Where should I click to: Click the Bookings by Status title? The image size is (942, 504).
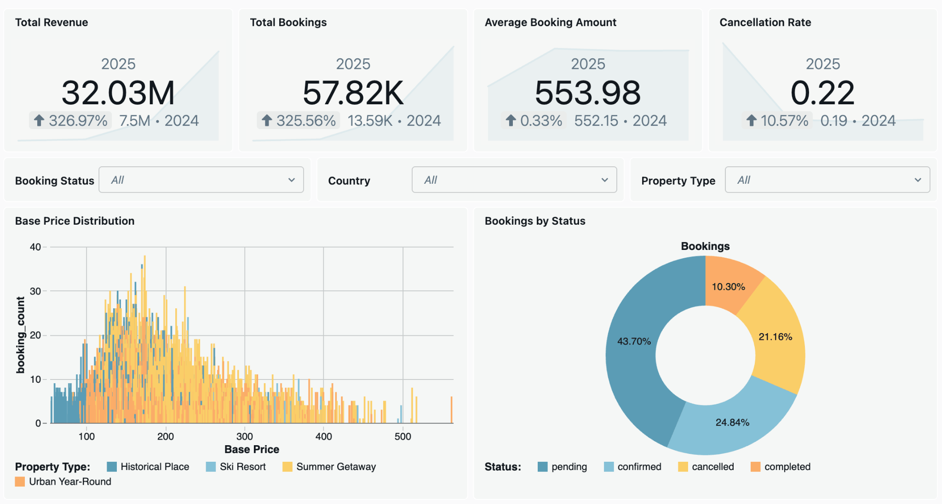coord(535,221)
